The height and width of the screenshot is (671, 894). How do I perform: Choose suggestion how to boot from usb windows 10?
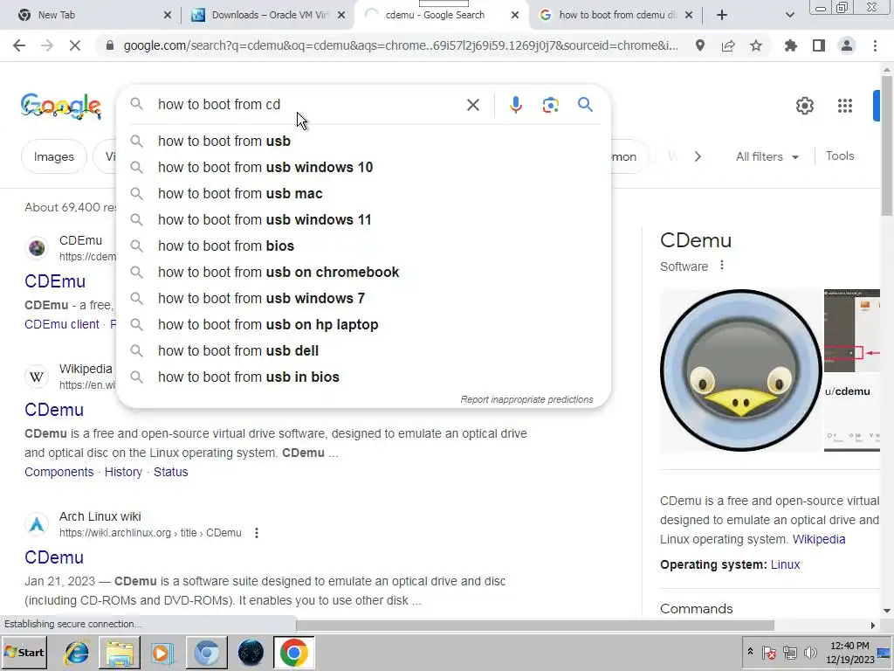tap(362, 167)
